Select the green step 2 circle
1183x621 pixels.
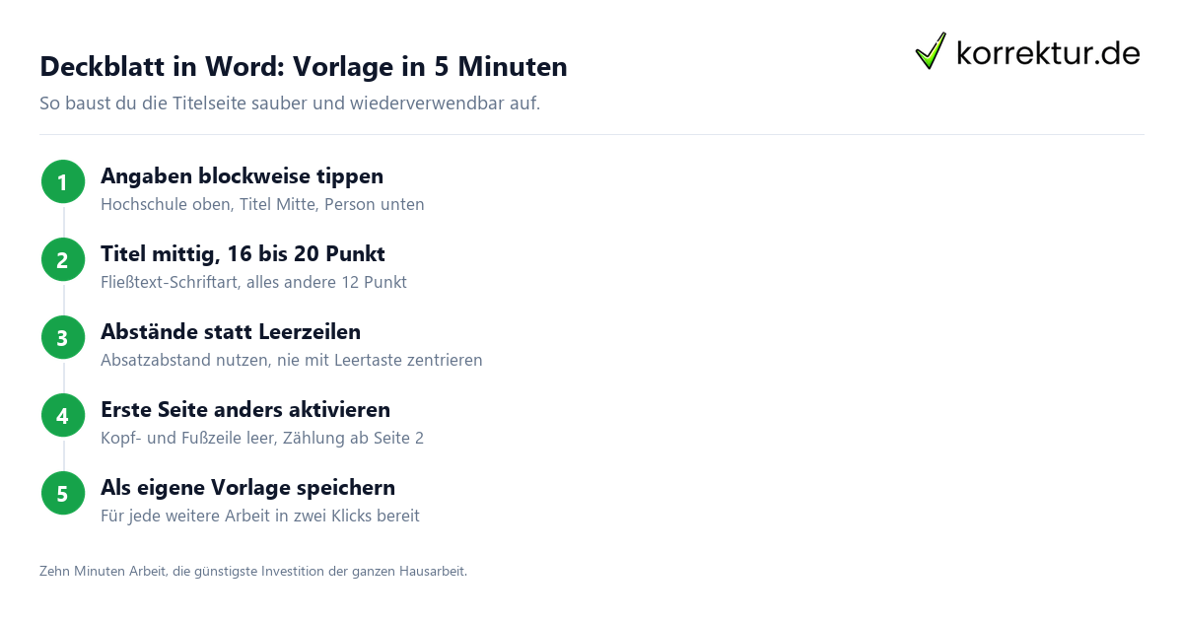coord(63,259)
